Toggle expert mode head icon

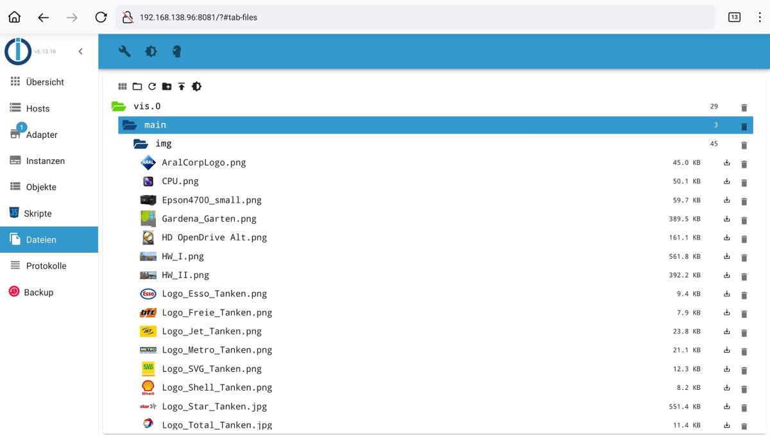(177, 51)
